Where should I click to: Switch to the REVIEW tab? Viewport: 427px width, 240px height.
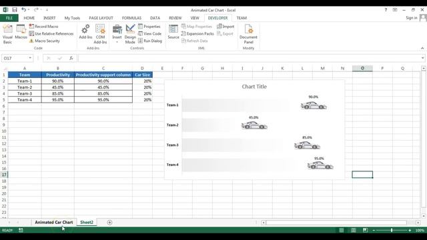175,18
